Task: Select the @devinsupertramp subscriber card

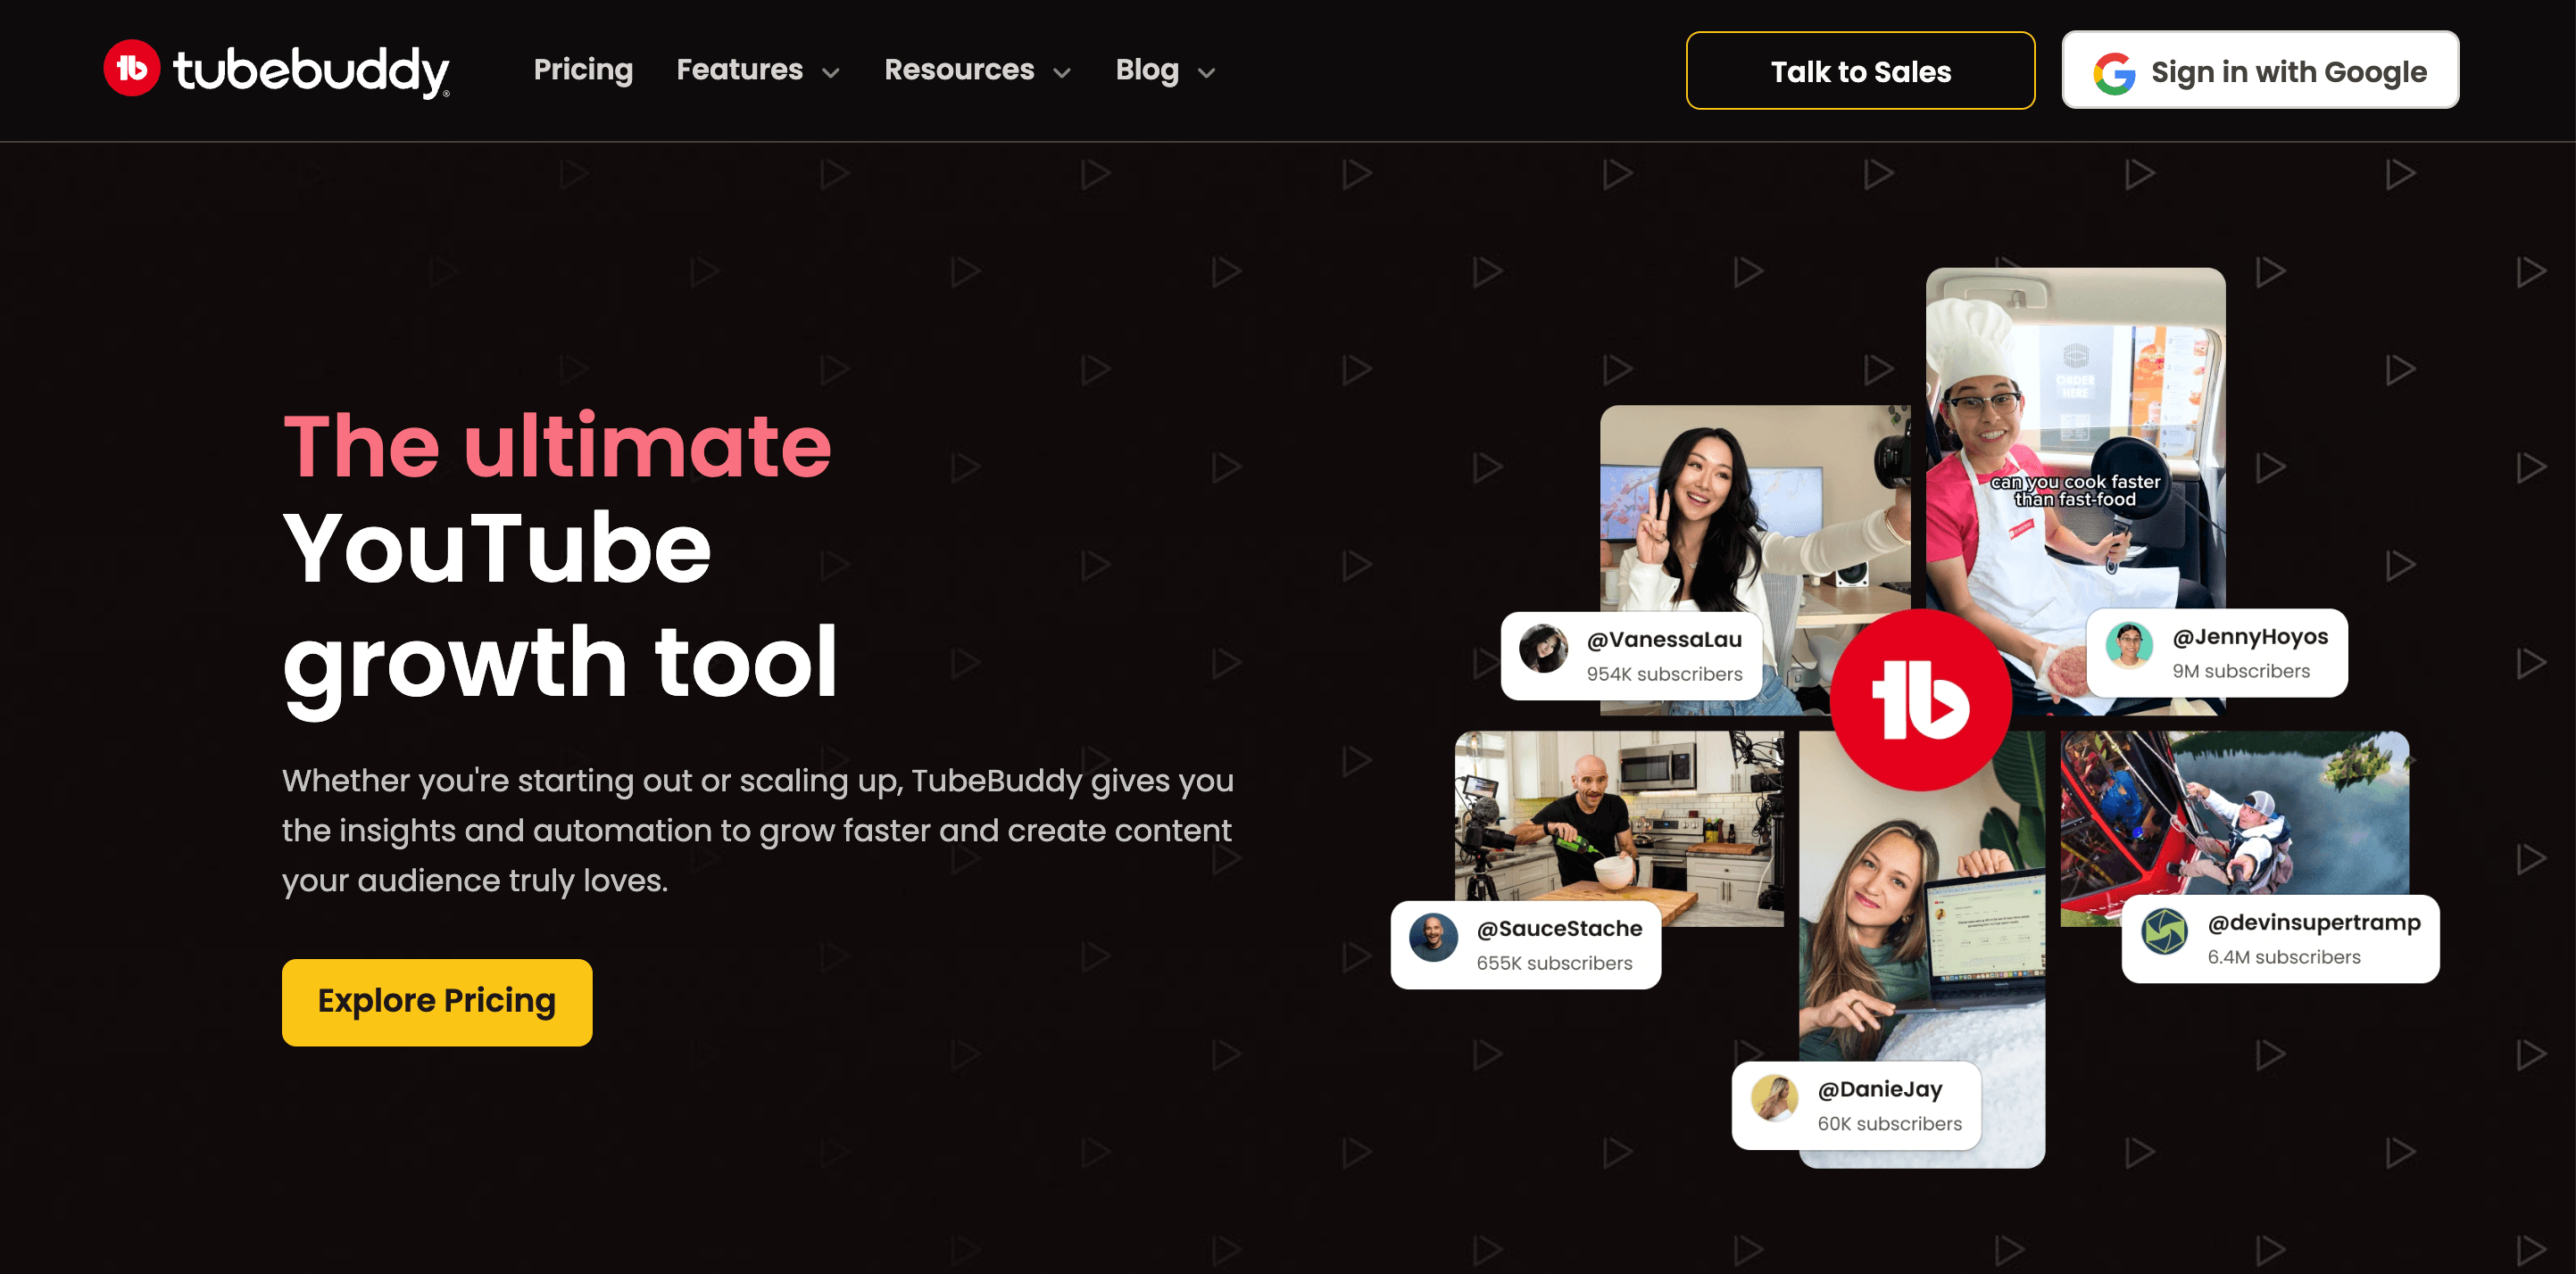Action: (2280, 939)
